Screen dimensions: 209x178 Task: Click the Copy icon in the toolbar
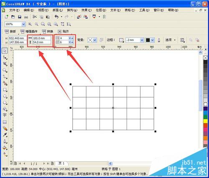point(41,17)
